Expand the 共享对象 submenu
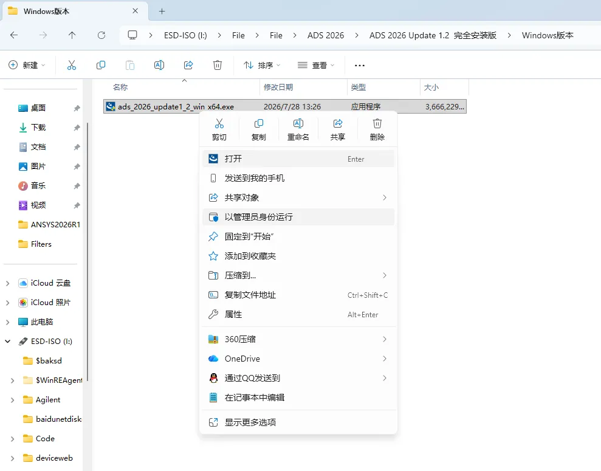Viewport: 601px width, 471px height. coord(298,198)
